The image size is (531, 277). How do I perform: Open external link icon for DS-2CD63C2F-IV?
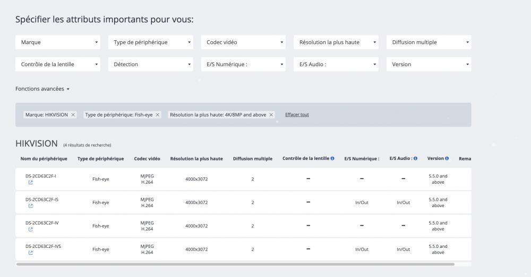(30, 229)
